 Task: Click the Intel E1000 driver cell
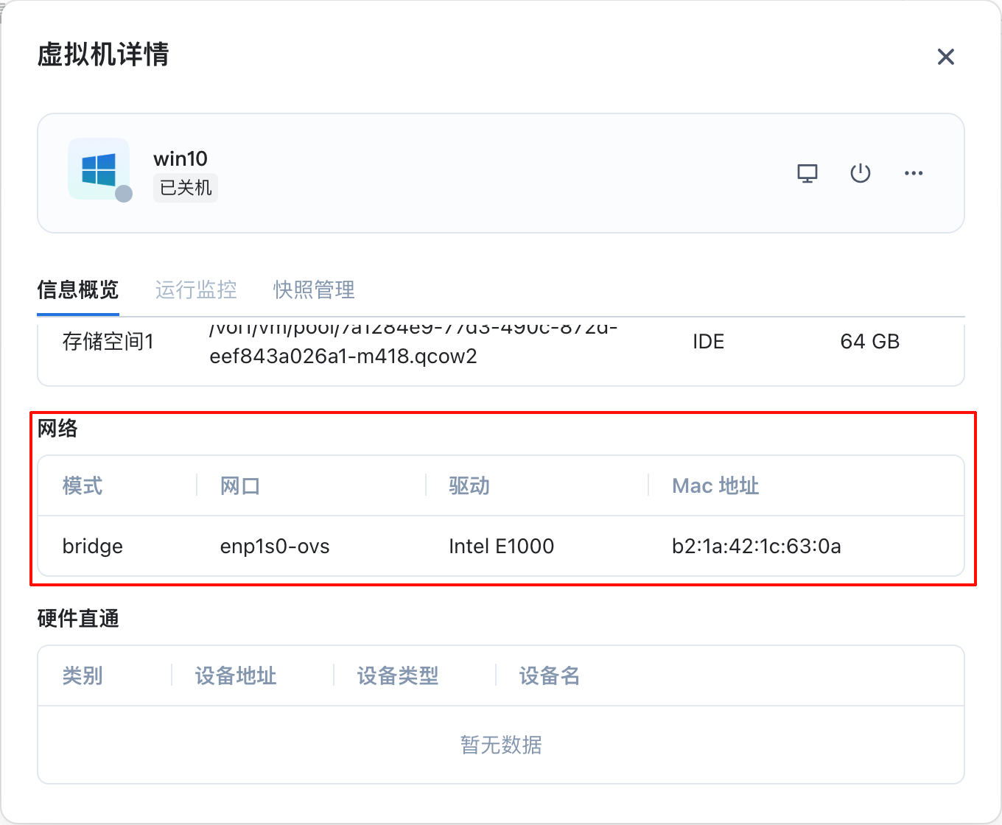point(501,546)
